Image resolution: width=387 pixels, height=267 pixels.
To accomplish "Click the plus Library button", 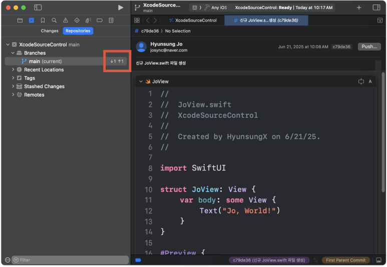I will 359,8.
